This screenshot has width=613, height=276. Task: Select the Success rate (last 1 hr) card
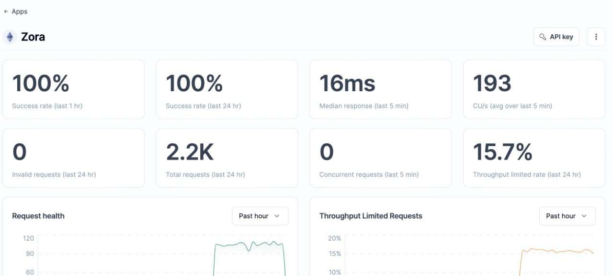73,89
